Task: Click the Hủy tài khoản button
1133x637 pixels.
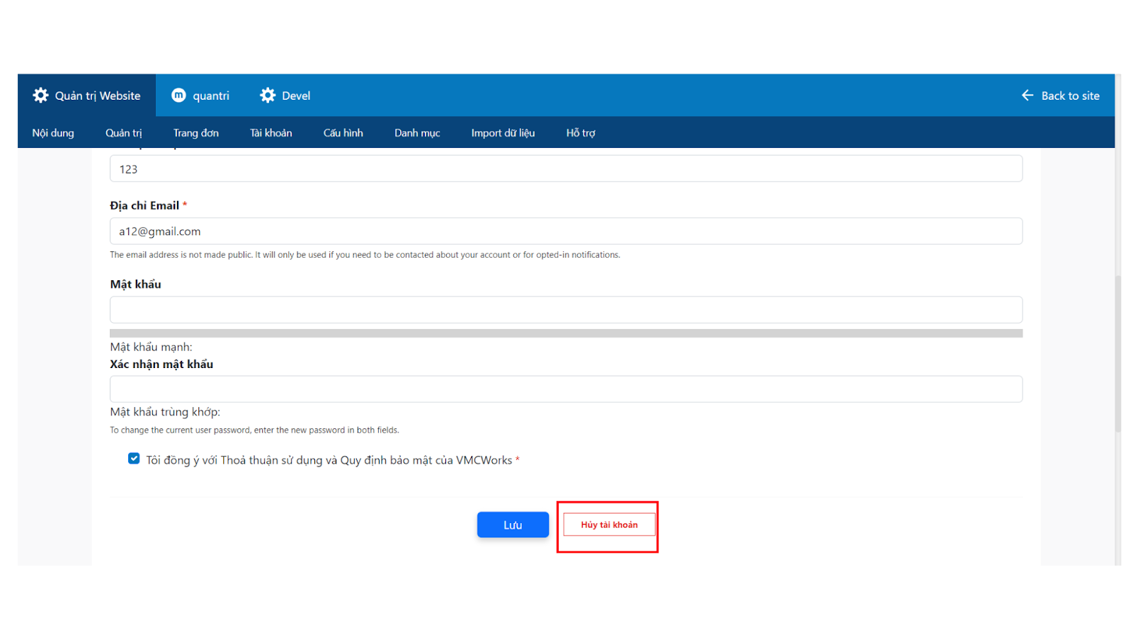Action: click(x=609, y=524)
